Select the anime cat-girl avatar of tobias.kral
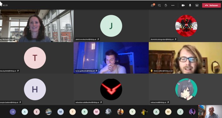 click(x=186, y=89)
